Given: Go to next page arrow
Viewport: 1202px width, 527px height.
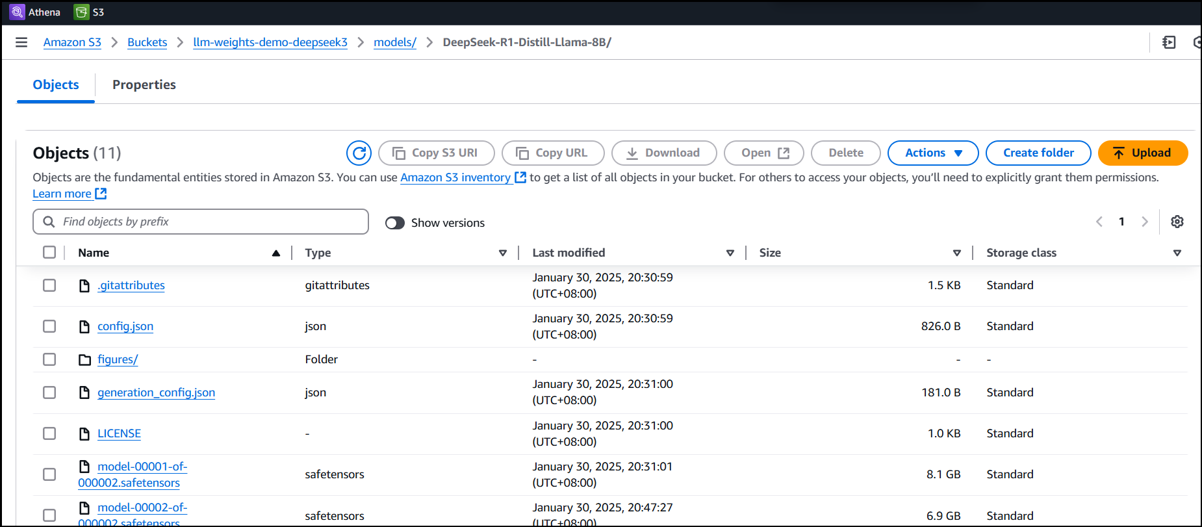Looking at the screenshot, I should pyautogui.click(x=1145, y=222).
